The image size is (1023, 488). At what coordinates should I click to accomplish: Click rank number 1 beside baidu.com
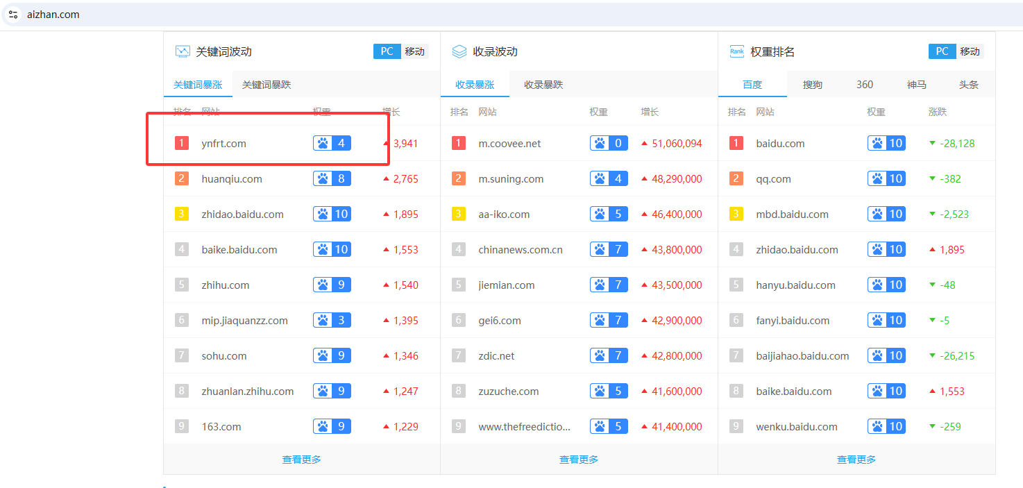click(736, 143)
